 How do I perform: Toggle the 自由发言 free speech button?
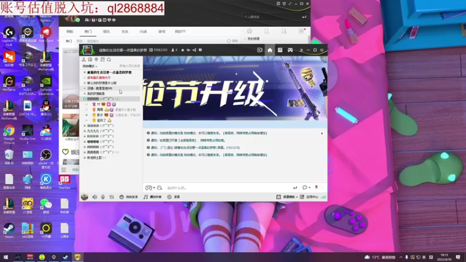(129, 197)
